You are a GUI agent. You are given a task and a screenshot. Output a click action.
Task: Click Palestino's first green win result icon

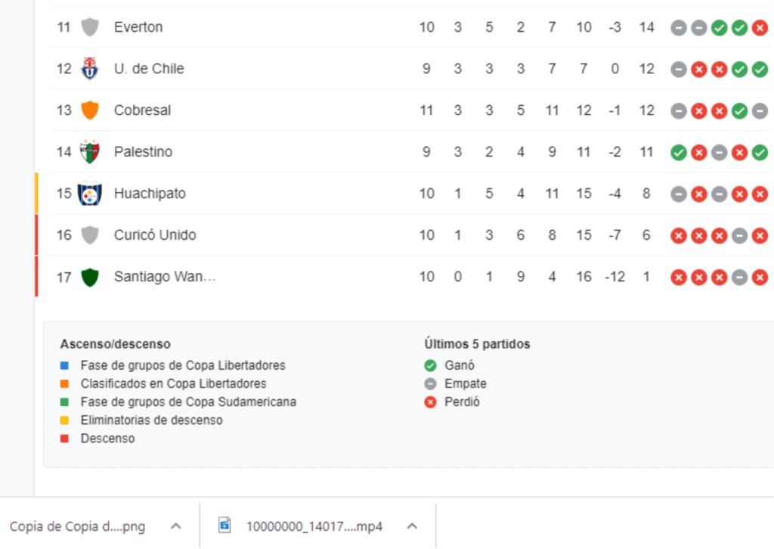[x=679, y=153]
